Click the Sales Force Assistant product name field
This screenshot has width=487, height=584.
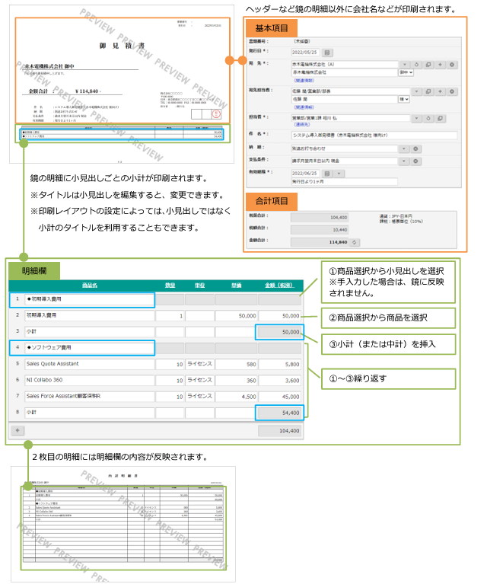click(89, 397)
